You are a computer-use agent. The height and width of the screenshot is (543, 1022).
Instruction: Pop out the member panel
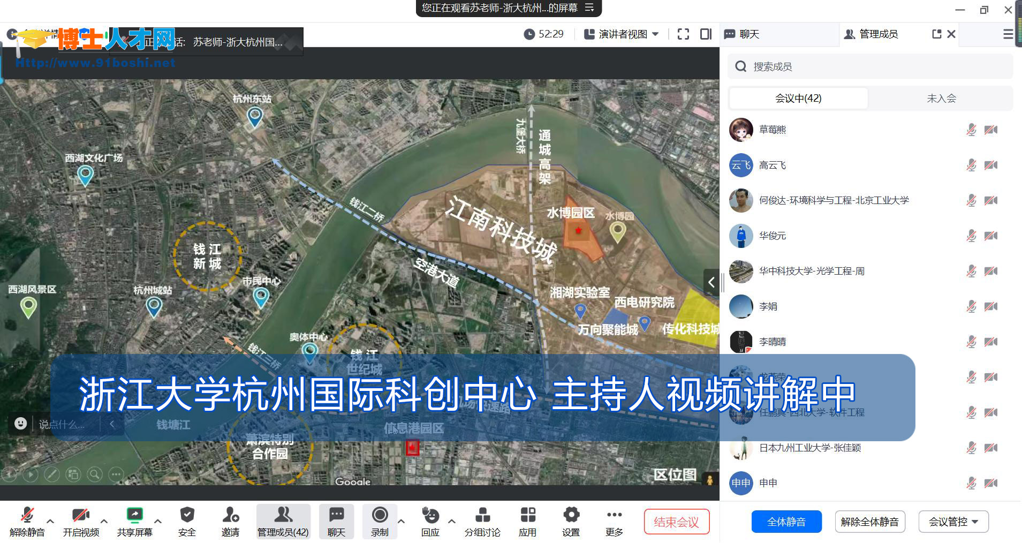[x=936, y=34]
